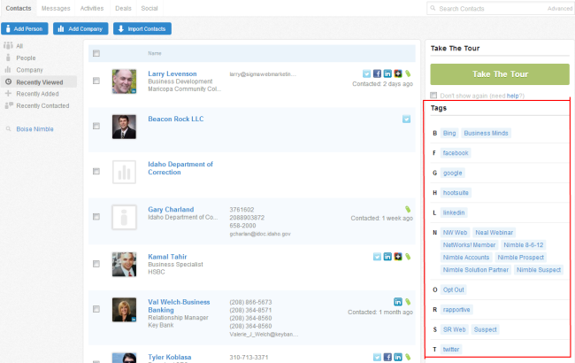Select the Neal Webinar tag
The height and width of the screenshot is (363, 575).
(494, 232)
